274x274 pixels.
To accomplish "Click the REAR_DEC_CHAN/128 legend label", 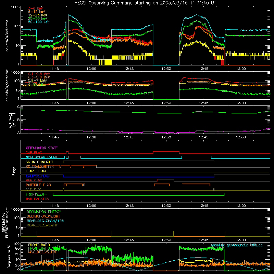I will click(x=45, y=221).
